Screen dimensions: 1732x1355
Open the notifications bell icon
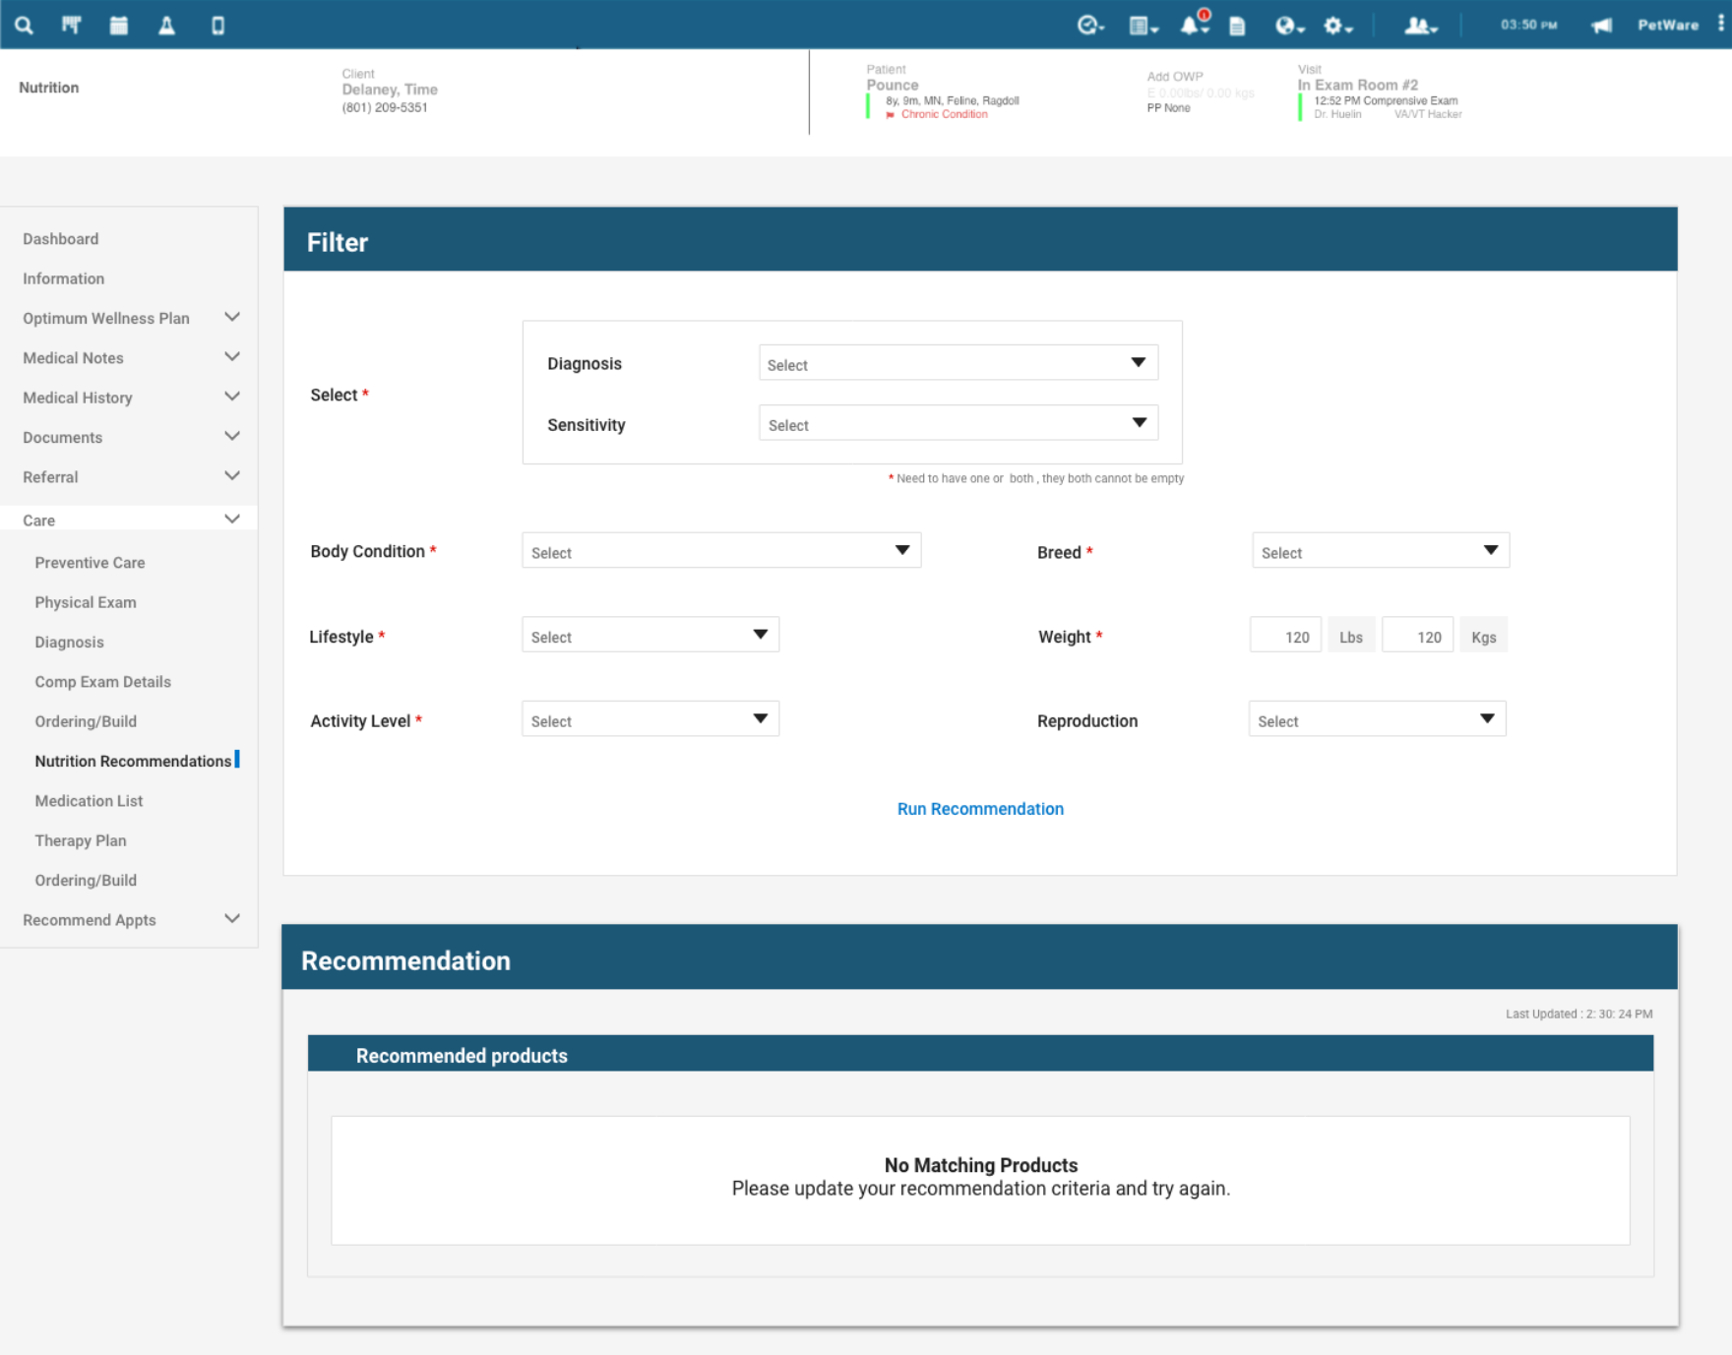[x=1194, y=24]
